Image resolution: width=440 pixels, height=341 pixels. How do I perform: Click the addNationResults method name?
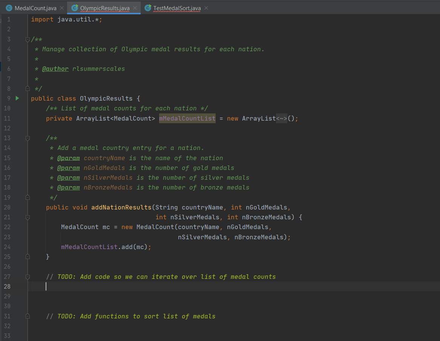(121, 207)
